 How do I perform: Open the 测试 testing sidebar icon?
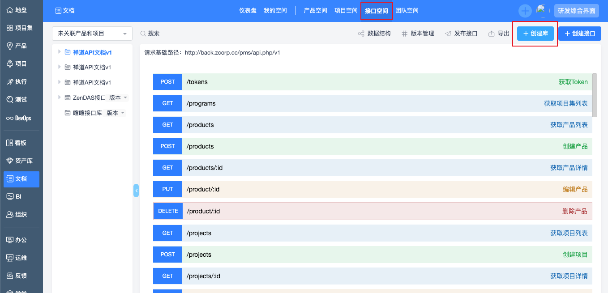[10, 100]
